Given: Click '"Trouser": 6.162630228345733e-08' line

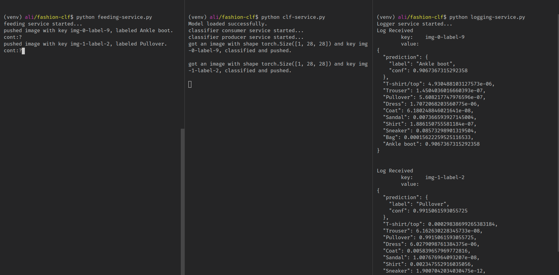Looking at the screenshot, I should pyautogui.click(x=433, y=231).
